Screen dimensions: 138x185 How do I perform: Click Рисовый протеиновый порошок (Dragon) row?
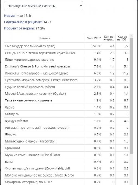coord(67,128)
